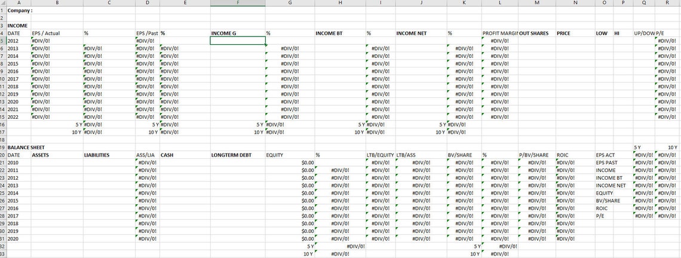Select the 'Company :' cell
Viewport: 681px width, 258px height.
point(19,10)
